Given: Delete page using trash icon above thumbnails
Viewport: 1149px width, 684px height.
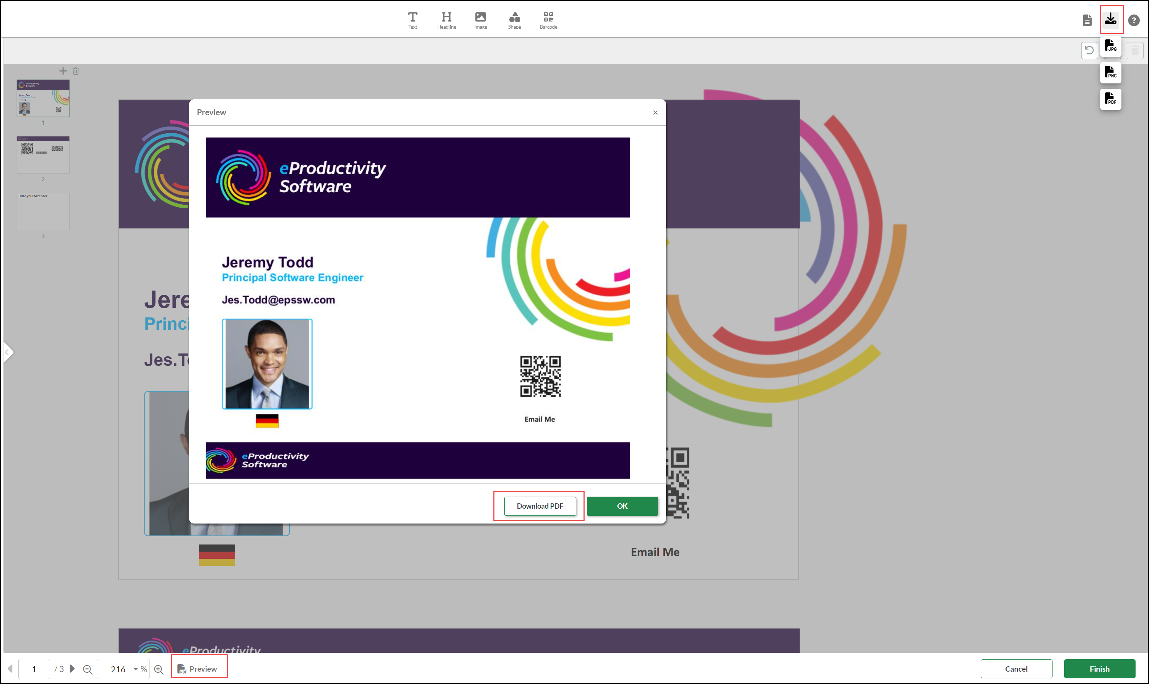Looking at the screenshot, I should [76, 71].
